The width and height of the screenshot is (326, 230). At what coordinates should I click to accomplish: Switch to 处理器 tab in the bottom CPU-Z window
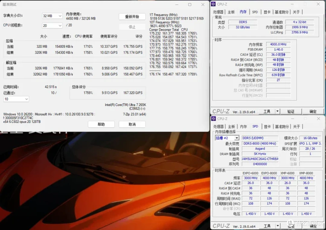pos(218,126)
